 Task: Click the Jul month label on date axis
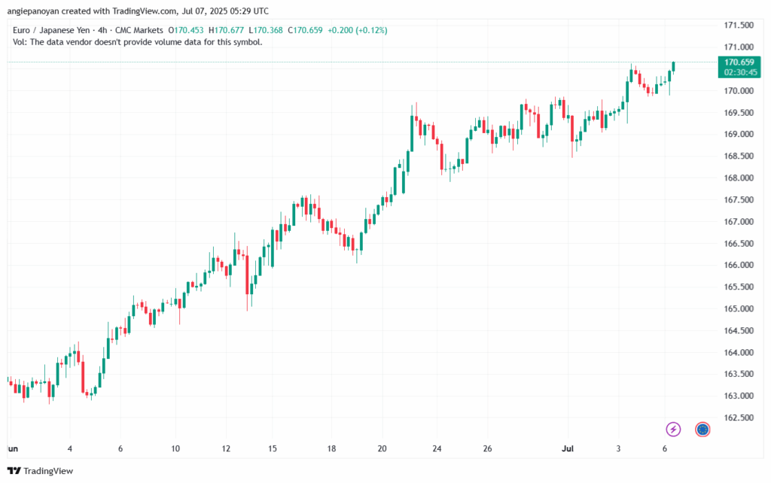click(x=568, y=448)
